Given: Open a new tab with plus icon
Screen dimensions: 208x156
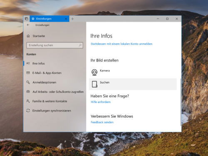Looking at the screenshot, I should click(72, 19).
